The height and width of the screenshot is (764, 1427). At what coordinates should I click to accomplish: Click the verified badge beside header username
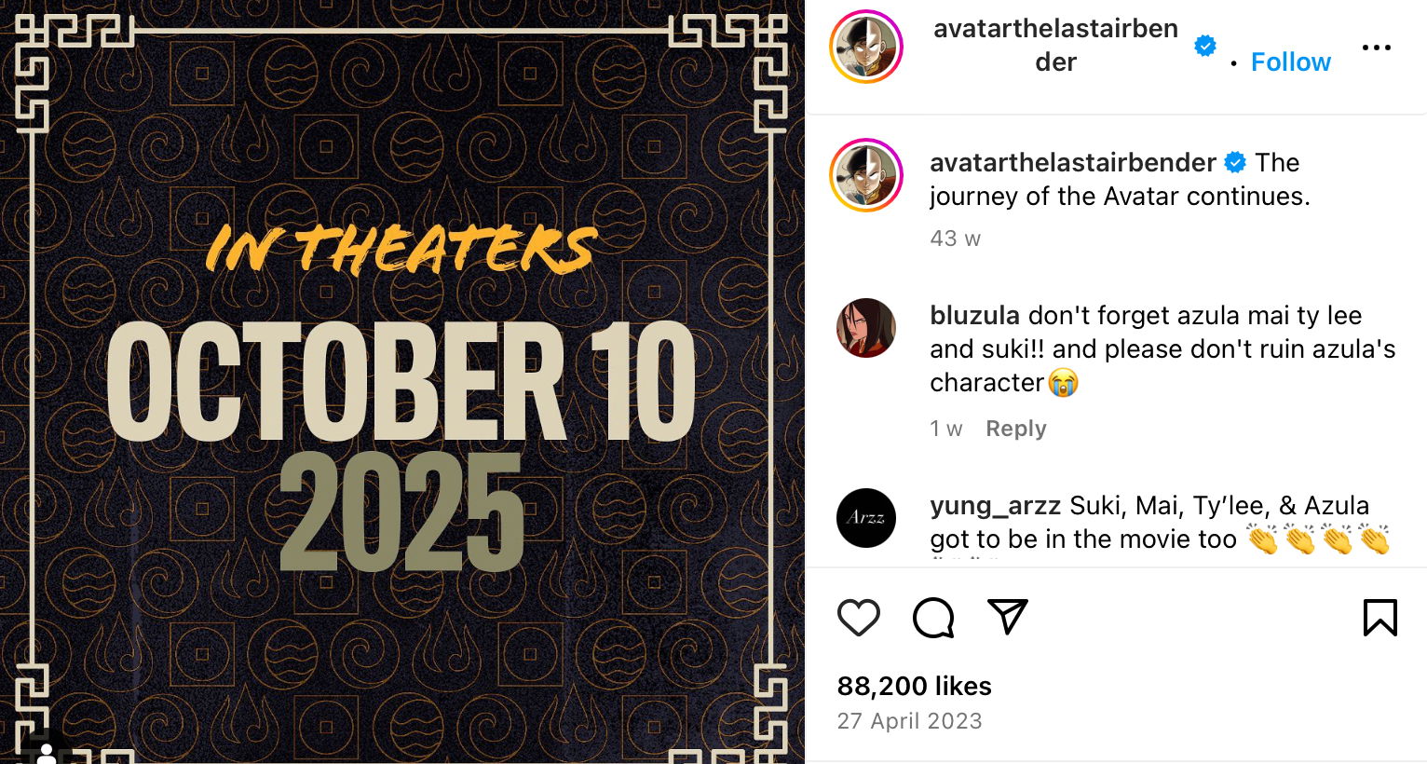(x=1204, y=46)
